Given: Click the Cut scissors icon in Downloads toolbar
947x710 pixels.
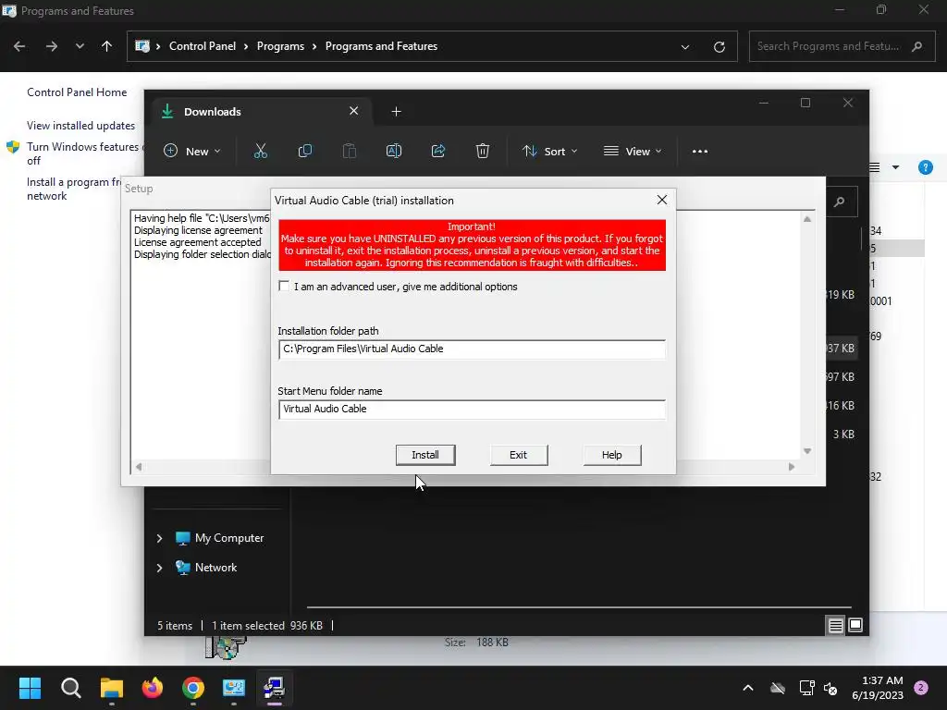Looking at the screenshot, I should [x=260, y=151].
